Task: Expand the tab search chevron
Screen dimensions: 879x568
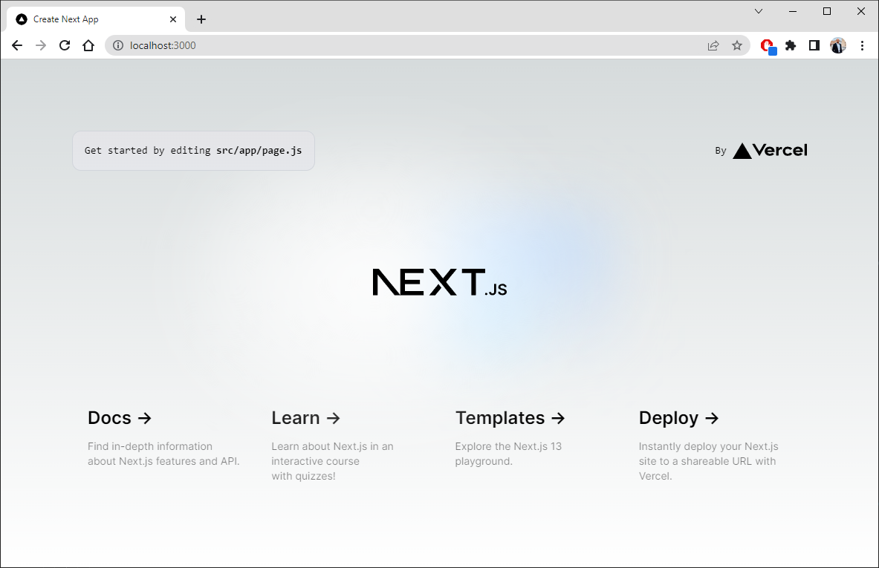Action: [759, 11]
